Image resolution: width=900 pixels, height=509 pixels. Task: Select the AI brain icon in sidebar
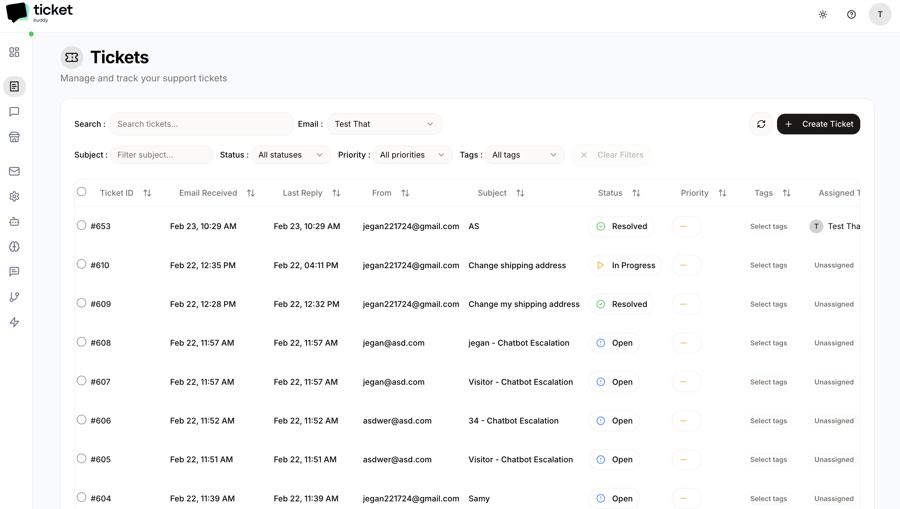[14, 247]
